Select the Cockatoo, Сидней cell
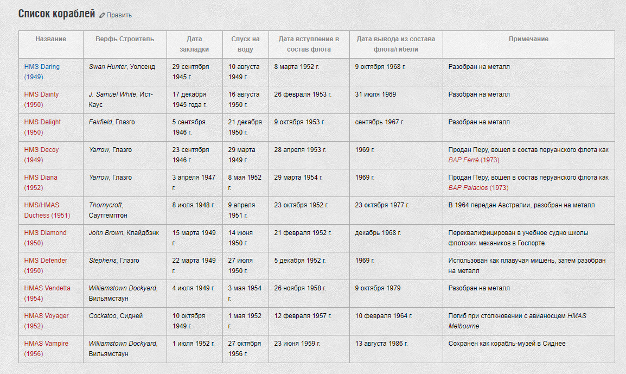626x374 pixels. 125,321
